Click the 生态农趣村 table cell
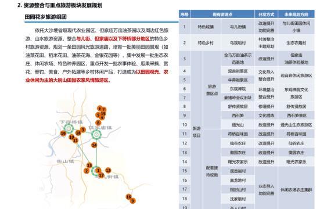This screenshot has width=331, height=209. point(296,42)
